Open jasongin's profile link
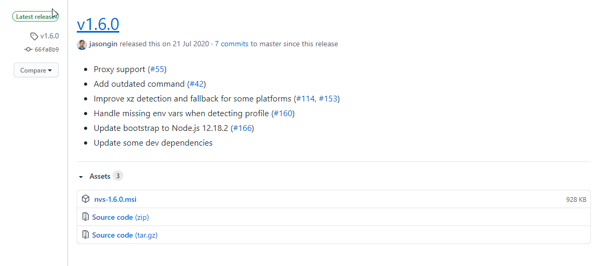This screenshot has width=604, height=266. 103,44
